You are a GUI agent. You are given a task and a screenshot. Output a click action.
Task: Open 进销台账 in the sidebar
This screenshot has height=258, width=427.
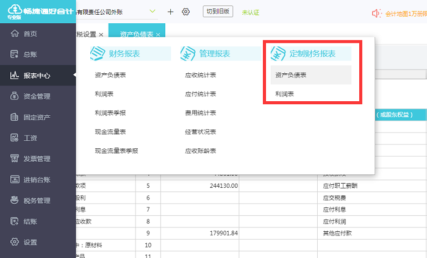tap(38, 179)
